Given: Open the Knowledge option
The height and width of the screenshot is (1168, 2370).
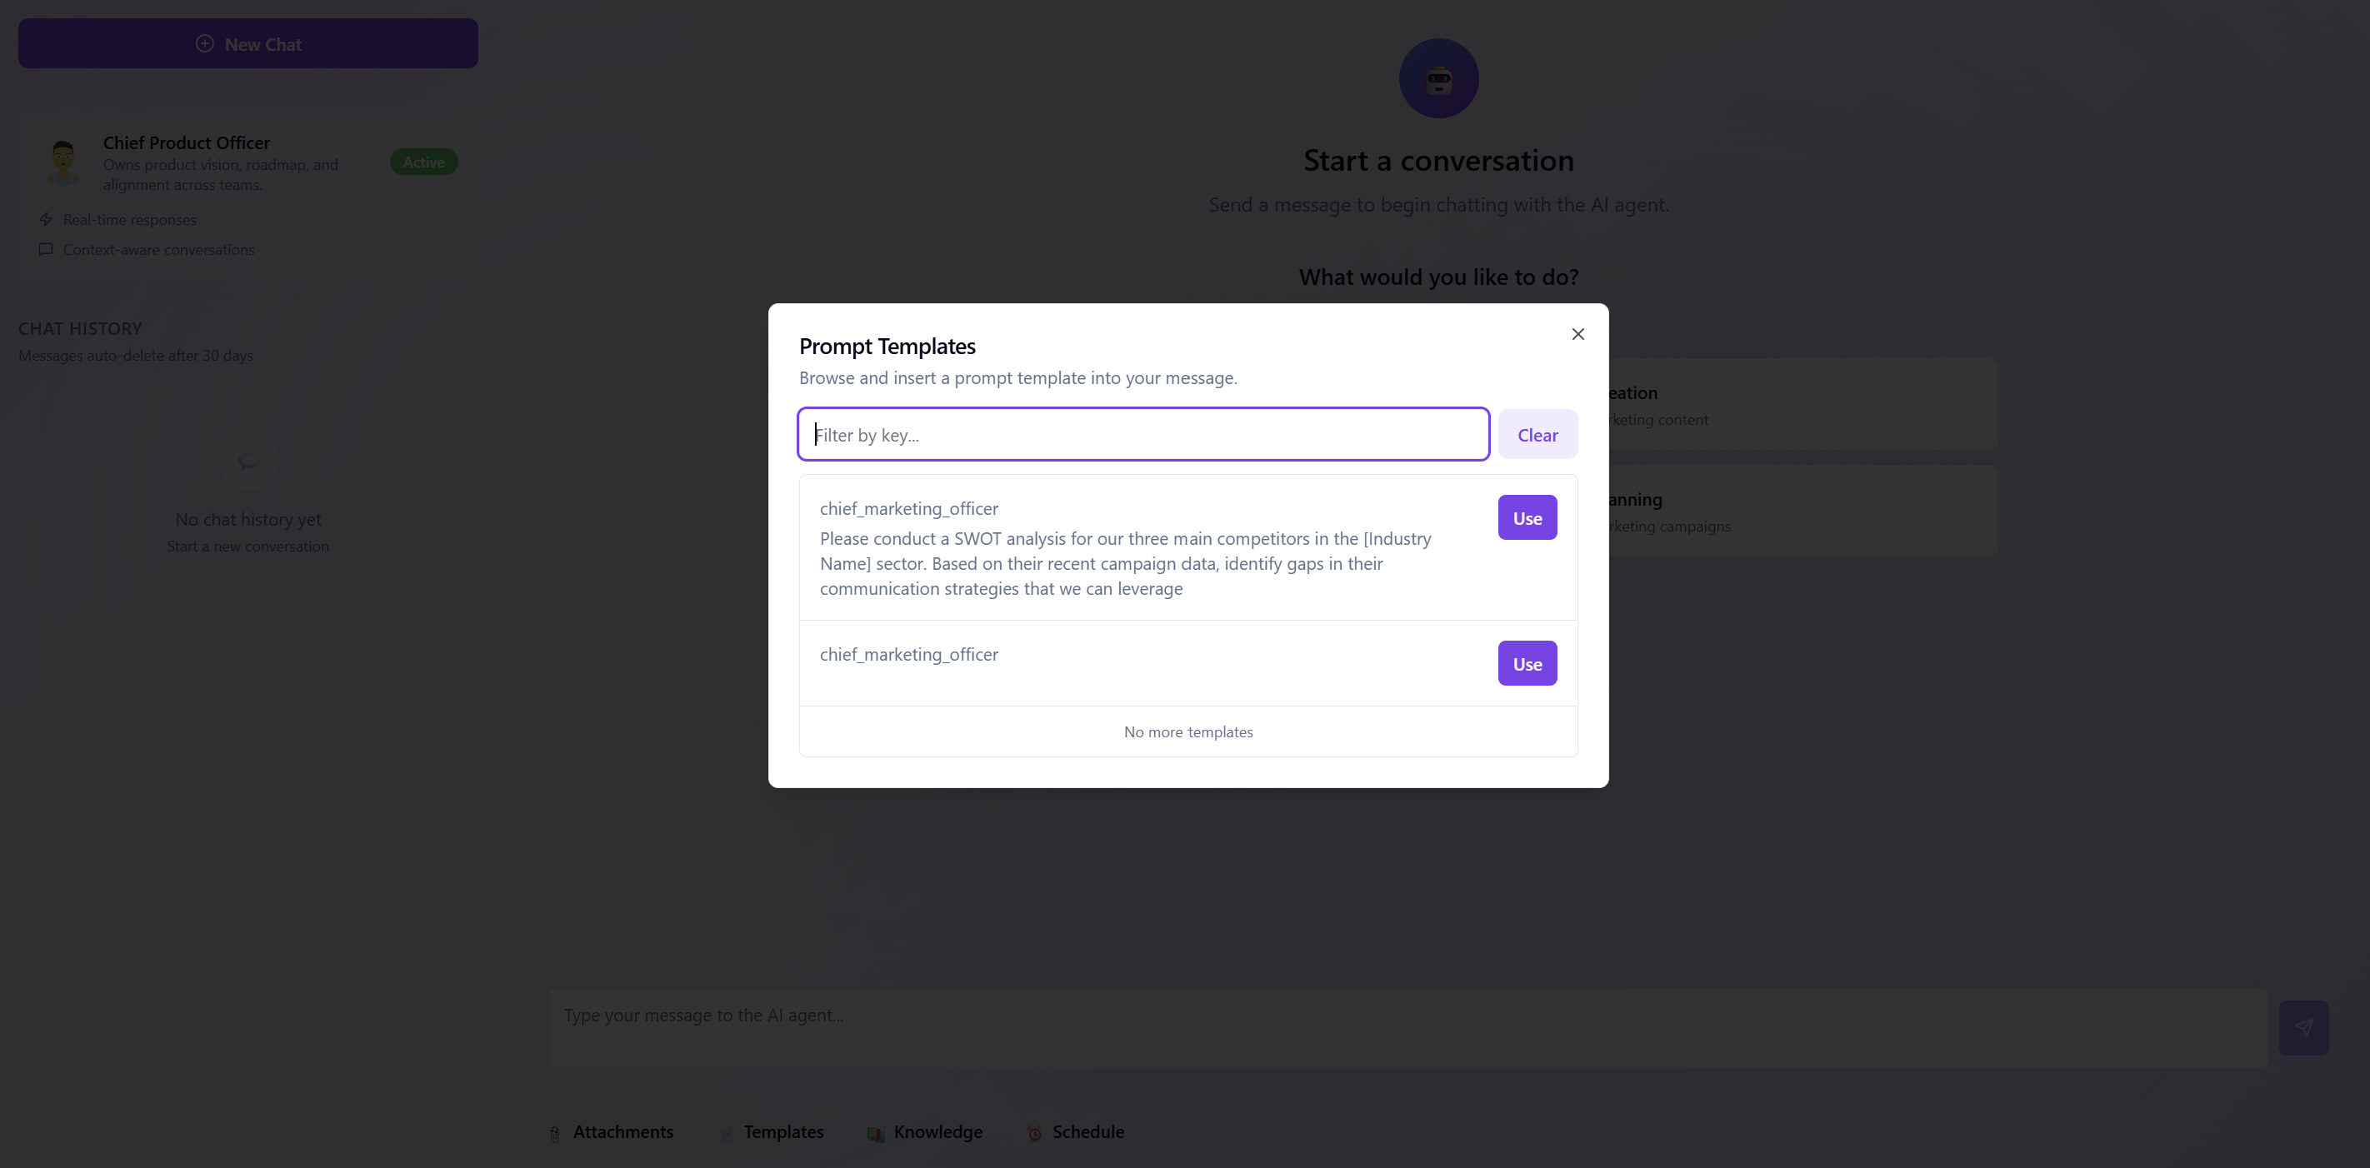Looking at the screenshot, I should coord(925,1131).
